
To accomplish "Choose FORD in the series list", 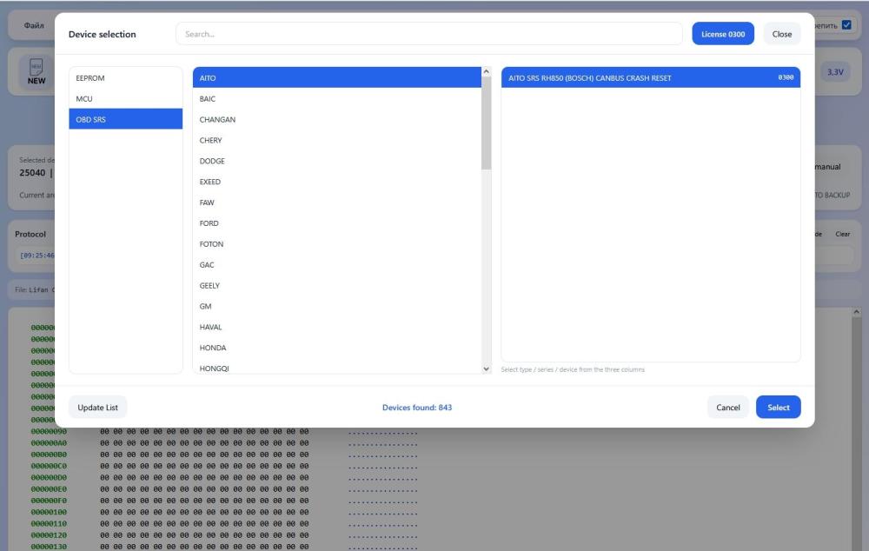I will 337,223.
